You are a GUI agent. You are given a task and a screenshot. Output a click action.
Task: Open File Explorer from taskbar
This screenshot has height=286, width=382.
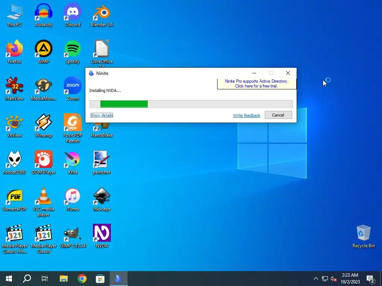tap(63, 279)
